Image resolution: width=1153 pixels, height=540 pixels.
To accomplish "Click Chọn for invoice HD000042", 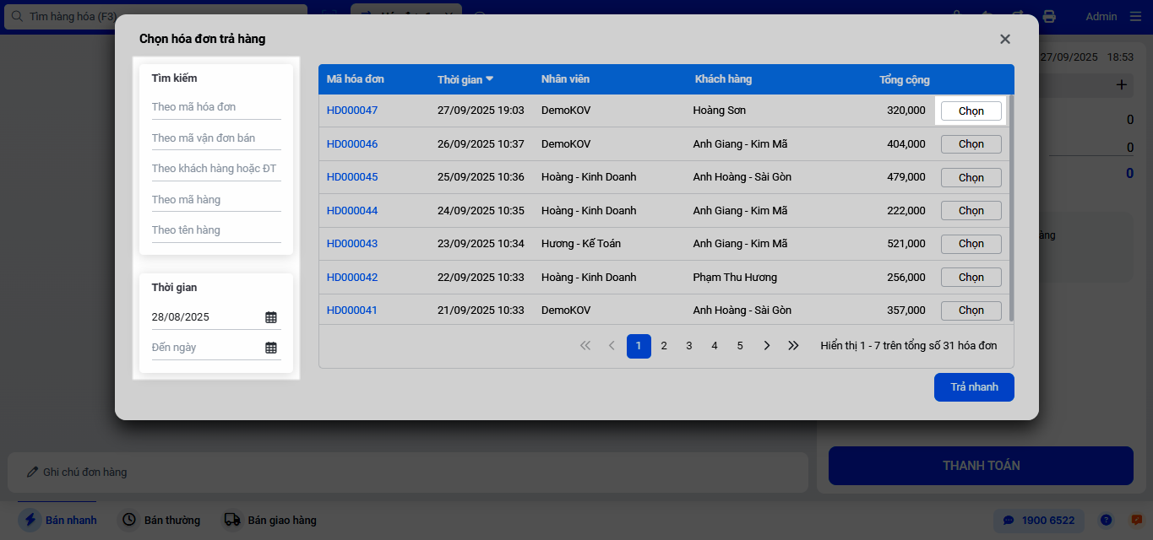I will click(x=971, y=277).
